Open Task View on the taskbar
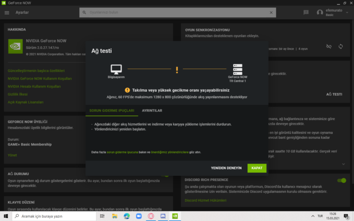The image size is (354, 221). pyautogui.click(x=102, y=216)
